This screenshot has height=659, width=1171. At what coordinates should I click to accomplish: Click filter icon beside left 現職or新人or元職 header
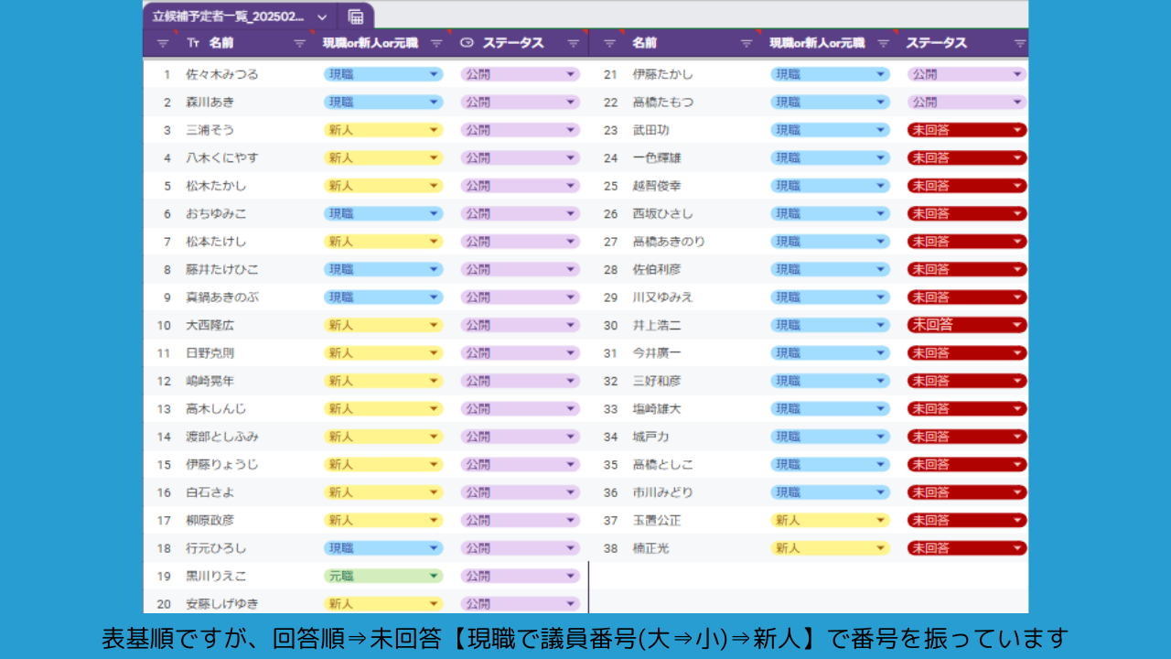click(x=436, y=43)
